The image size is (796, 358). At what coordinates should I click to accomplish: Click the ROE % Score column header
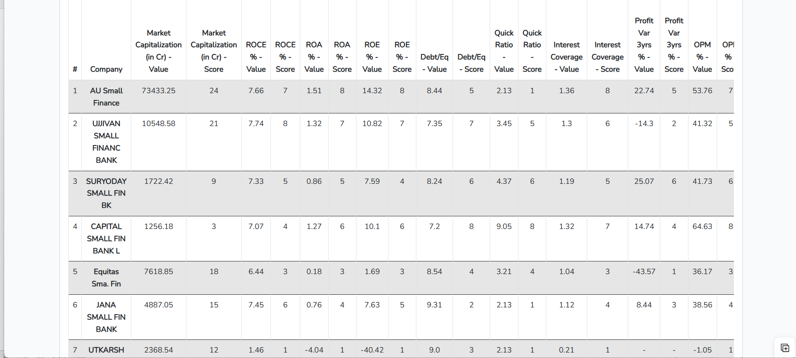point(402,57)
